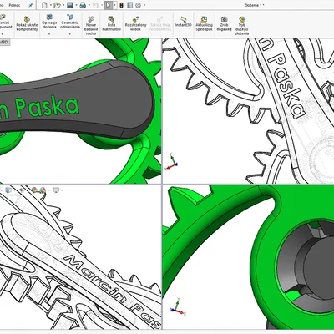Click the New document icon
This screenshot has width=334, height=334.
(44, 5)
